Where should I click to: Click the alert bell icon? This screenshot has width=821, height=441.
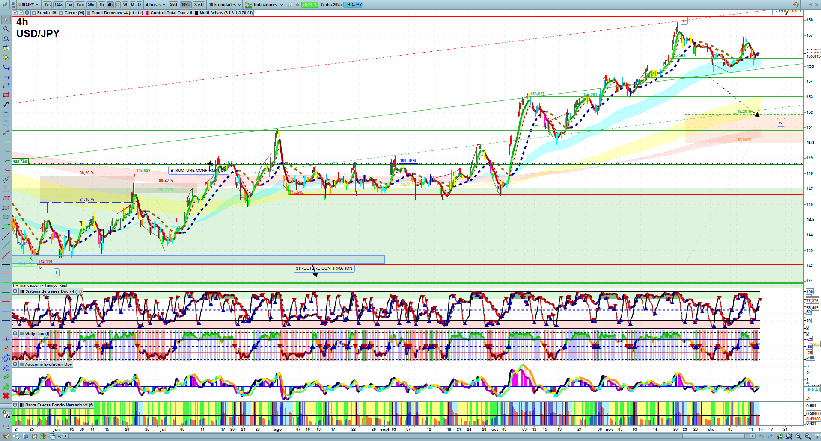pyautogui.click(x=6, y=58)
